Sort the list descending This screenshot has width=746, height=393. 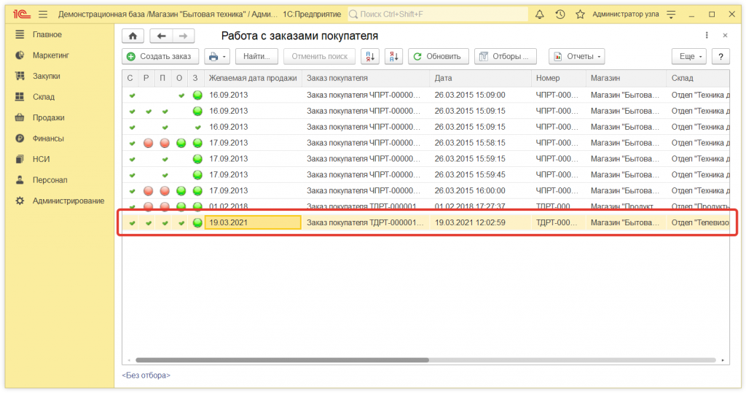(393, 56)
